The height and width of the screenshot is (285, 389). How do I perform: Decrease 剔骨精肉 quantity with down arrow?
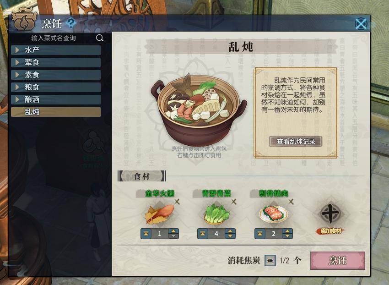287,236
